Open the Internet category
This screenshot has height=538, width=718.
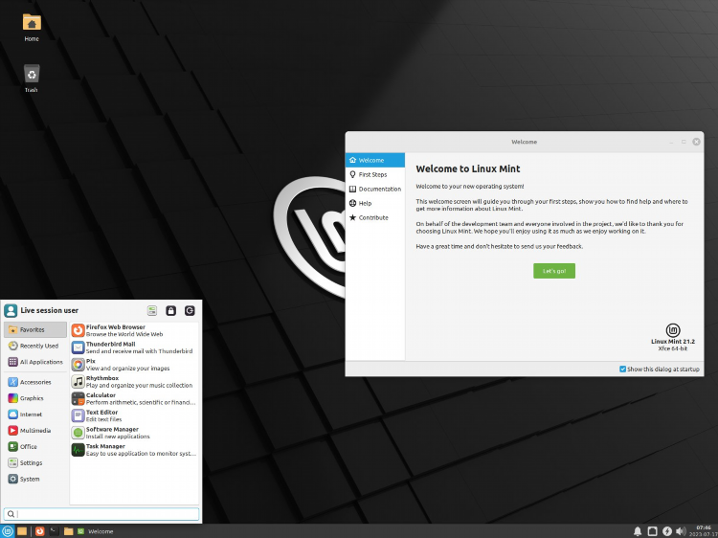tap(35, 415)
